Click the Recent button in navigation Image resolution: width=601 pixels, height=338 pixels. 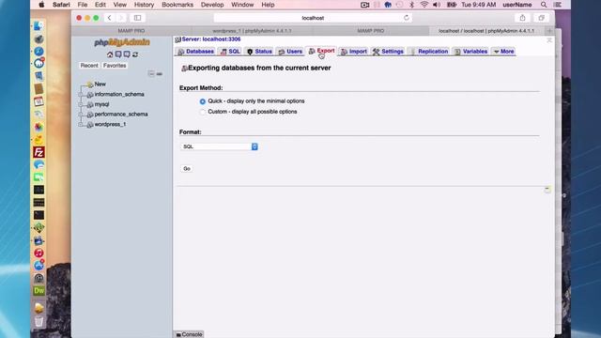[89, 66]
